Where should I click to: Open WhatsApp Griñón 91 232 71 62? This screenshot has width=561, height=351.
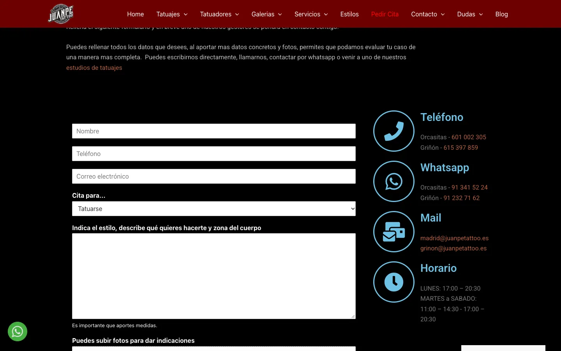pyautogui.click(x=461, y=198)
